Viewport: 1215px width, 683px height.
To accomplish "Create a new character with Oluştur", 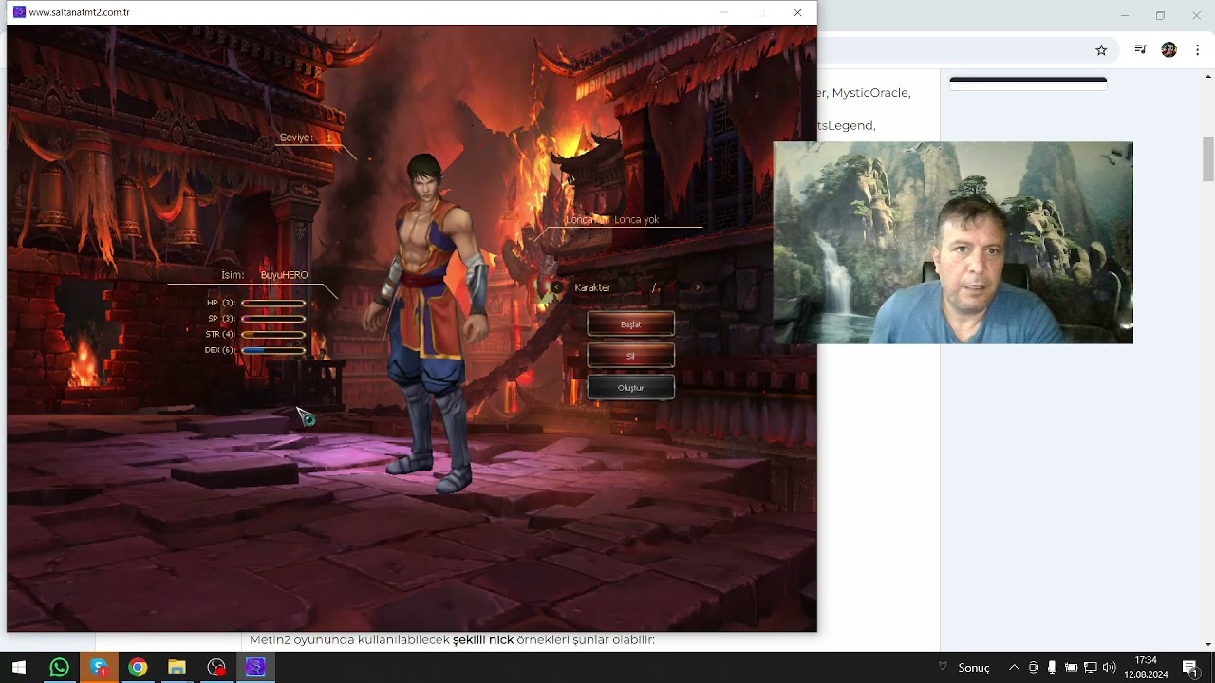I will 630,387.
